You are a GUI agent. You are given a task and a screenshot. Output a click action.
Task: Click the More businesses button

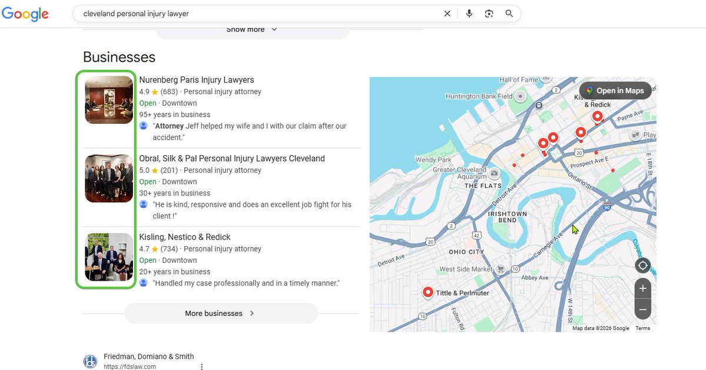pyautogui.click(x=221, y=314)
